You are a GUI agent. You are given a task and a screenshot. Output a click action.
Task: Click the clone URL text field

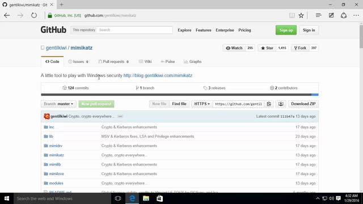click(238, 104)
